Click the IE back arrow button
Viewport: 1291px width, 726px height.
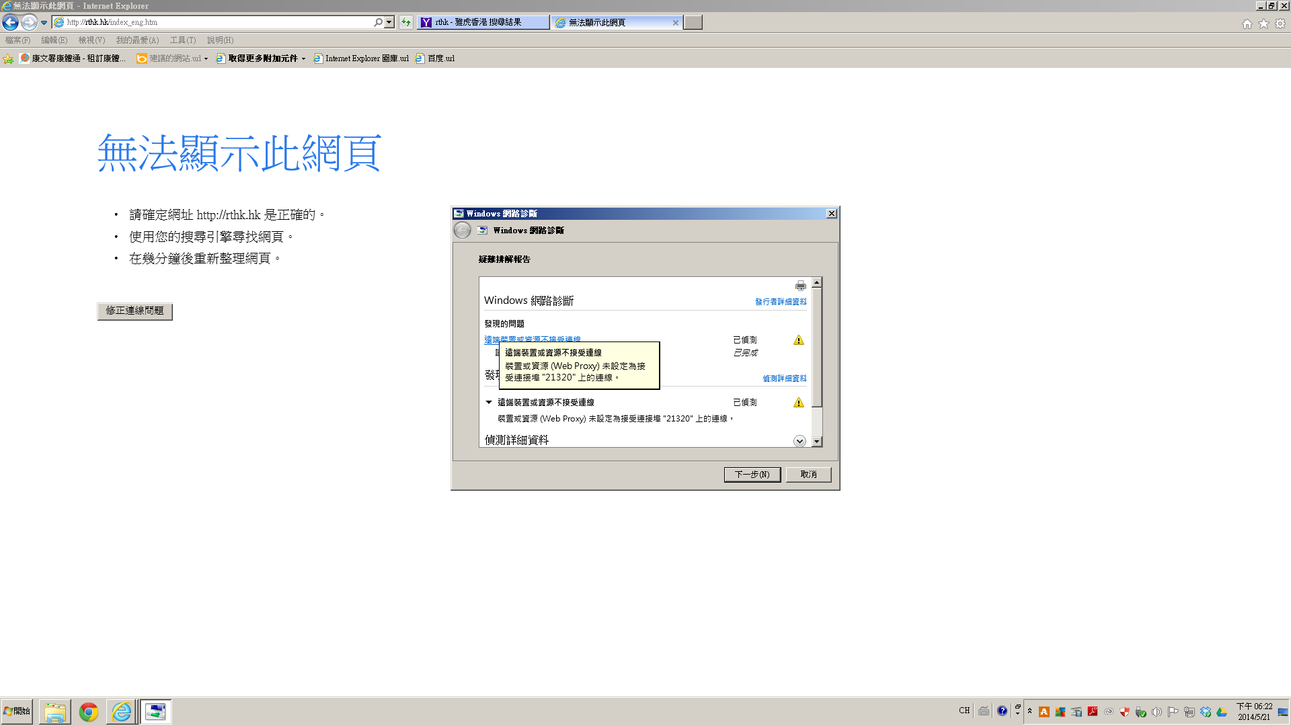tap(10, 22)
